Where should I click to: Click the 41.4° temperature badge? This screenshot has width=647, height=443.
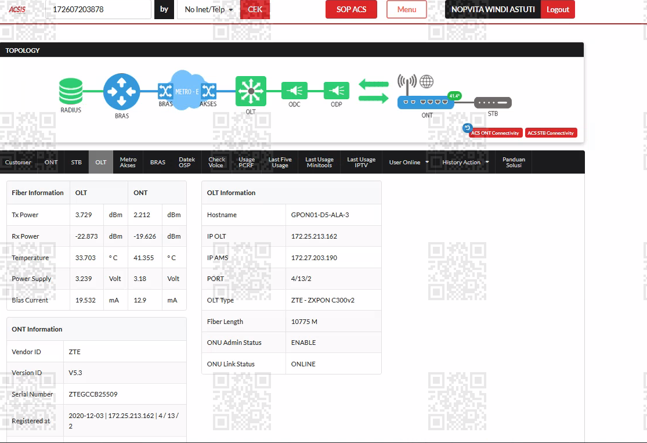coord(454,96)
